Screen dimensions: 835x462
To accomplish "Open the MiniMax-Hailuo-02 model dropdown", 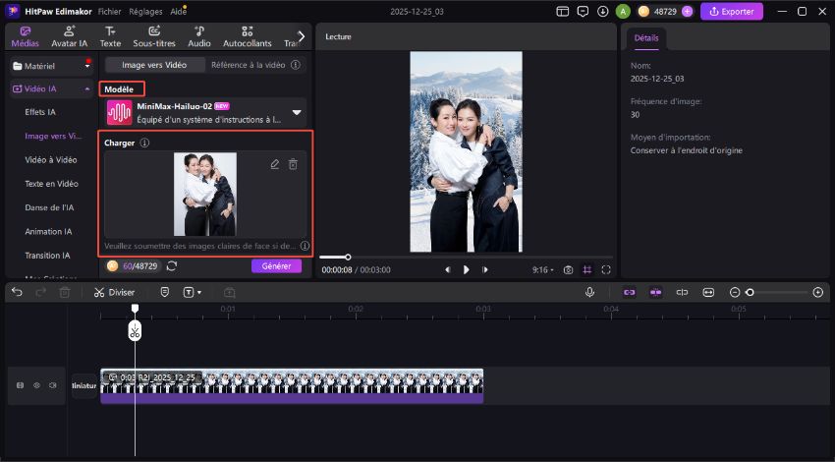I will pos(297,112).
